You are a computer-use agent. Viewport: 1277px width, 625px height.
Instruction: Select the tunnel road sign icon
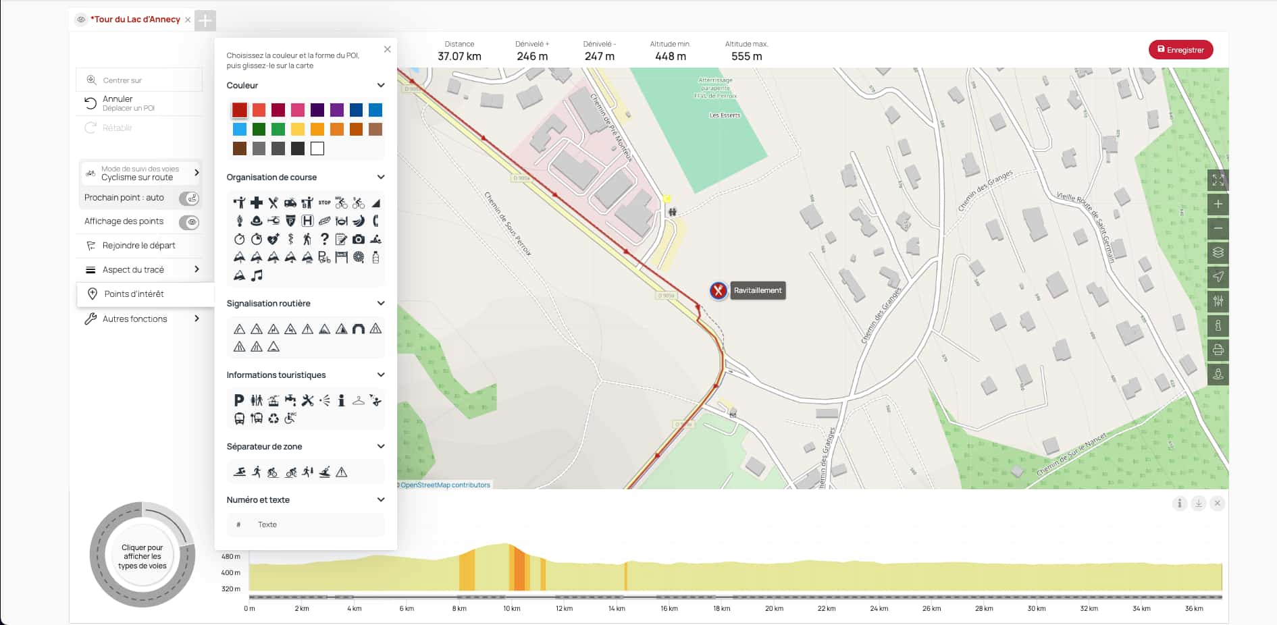click(359, 329)
